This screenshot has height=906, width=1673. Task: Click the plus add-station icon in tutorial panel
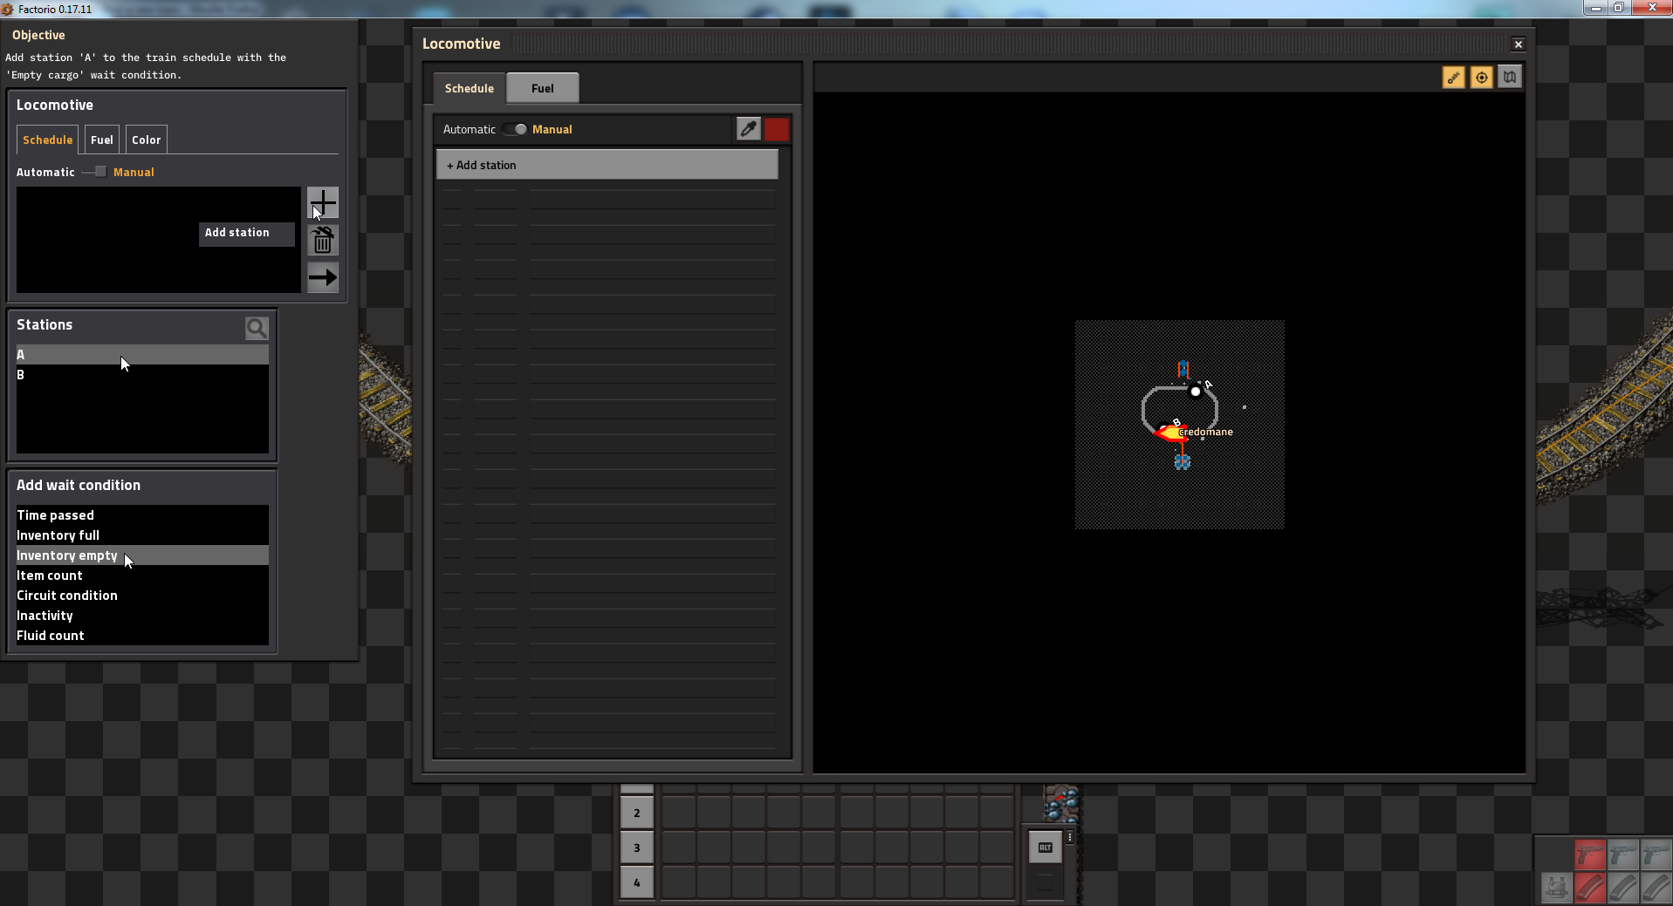(x=323, y=203)
